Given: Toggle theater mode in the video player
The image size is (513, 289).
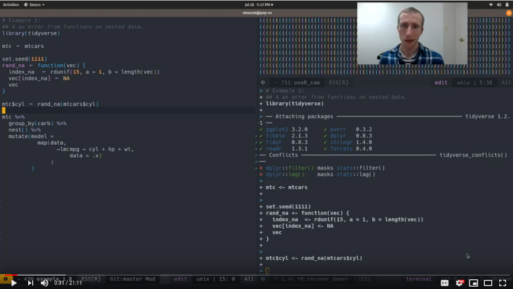Looking at the screenshot, I should (488, 283).
